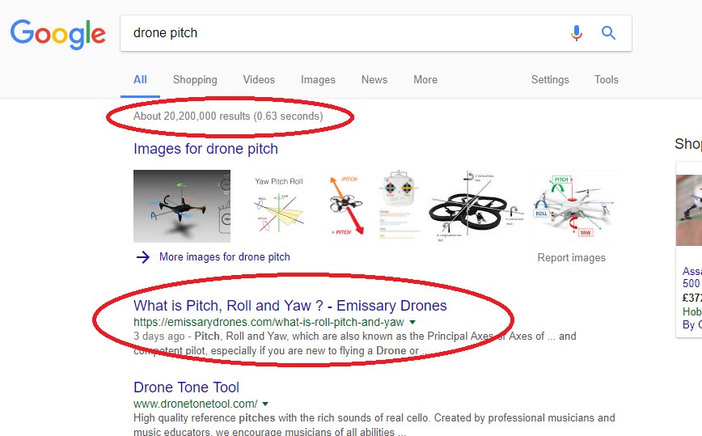Click the blue magnifying glass search icon

608,32
